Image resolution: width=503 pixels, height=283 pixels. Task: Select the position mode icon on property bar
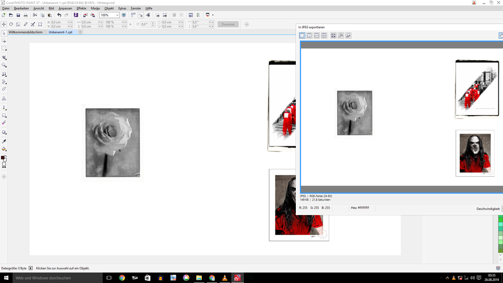[x=4, y=24]
